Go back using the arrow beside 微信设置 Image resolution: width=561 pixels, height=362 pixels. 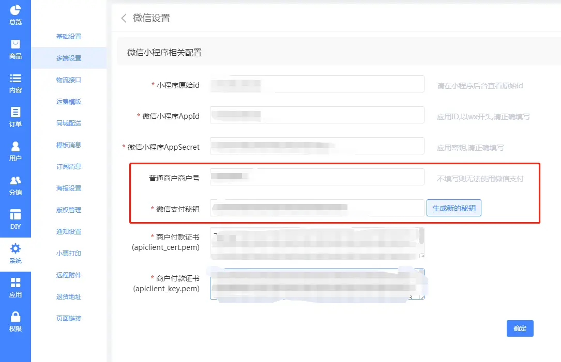124,18
